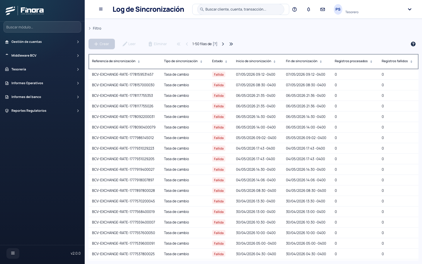Click Tasa de cambio in row BCV-EXCHANGE-RATE-1777570200045

(x=176, y=201)
